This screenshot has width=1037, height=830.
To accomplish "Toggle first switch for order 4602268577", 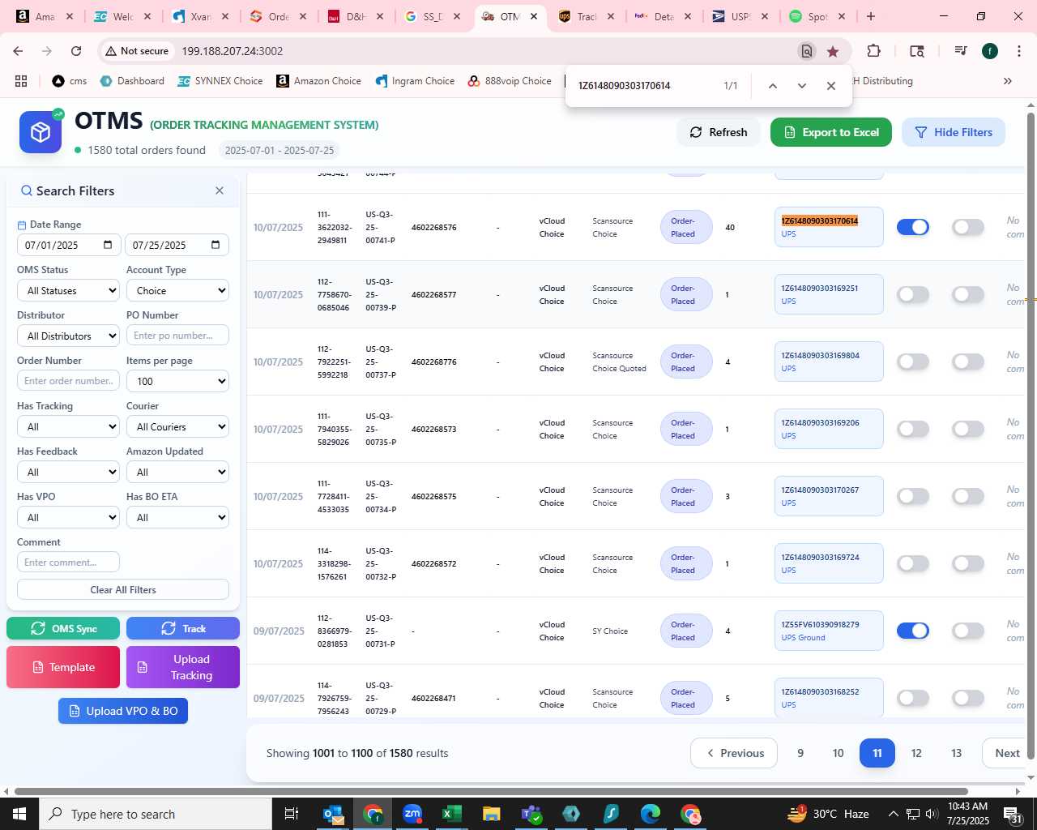I will (913, 294).
